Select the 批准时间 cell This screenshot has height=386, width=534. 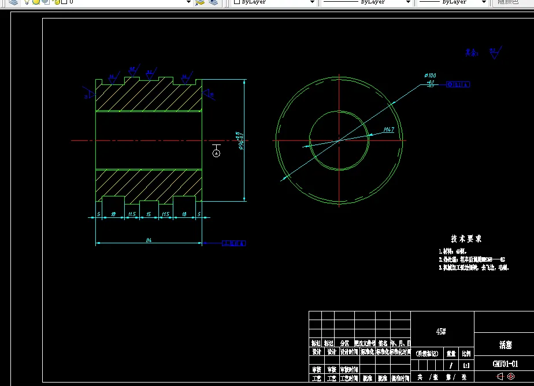click(400, 378)
